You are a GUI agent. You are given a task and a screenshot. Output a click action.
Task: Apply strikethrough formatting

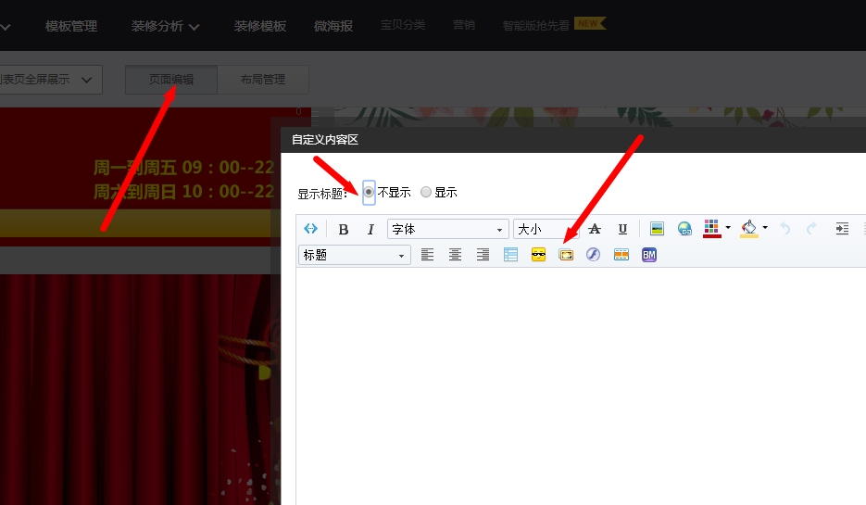[595, 229]
